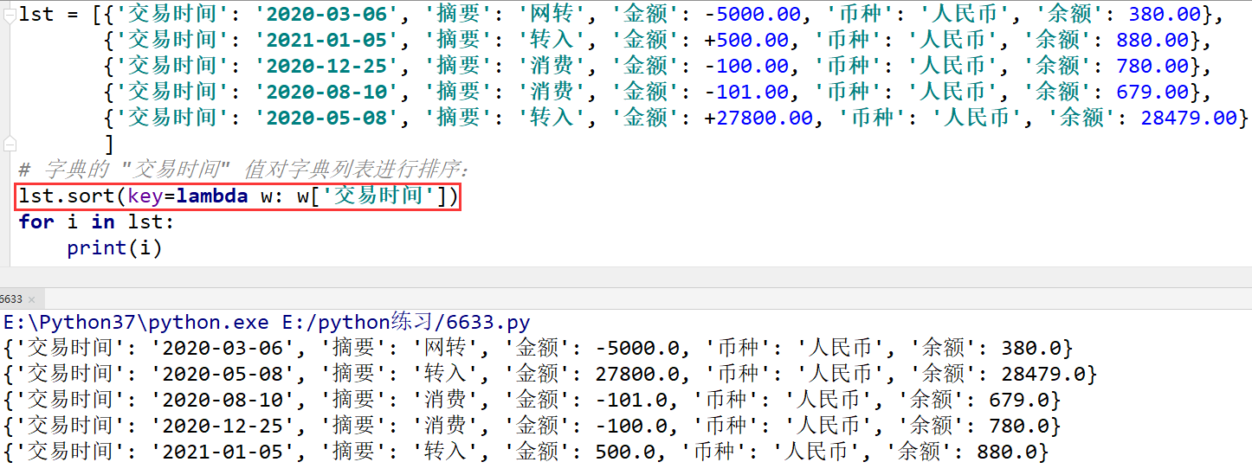Click the console output line dated 2021-01-05

click(x=526, y=452)
